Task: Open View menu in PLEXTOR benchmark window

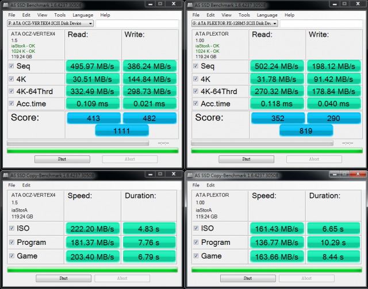Action: point(227,15)
